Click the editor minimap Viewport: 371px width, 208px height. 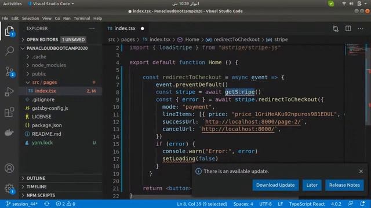point(355,50)
